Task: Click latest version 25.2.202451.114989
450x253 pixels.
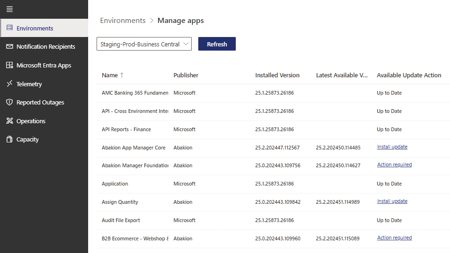Action: pyautogui.click(x=338, y=202)
